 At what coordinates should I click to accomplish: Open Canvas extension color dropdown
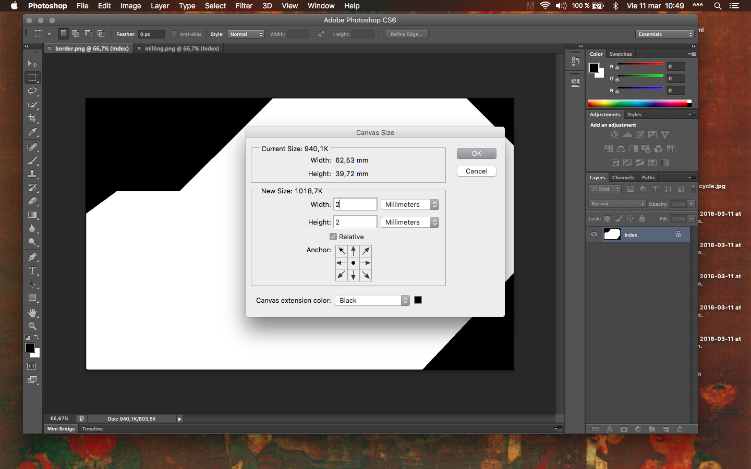click(372, 301)
